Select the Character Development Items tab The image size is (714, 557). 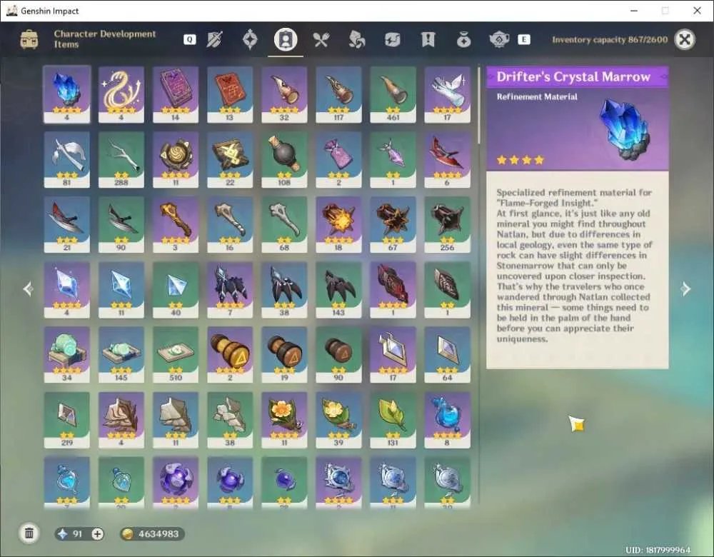click(286, 40)
